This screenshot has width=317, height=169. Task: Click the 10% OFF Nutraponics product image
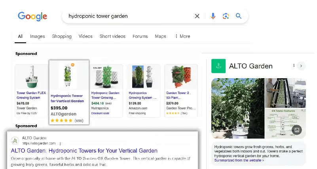(106, 77)
